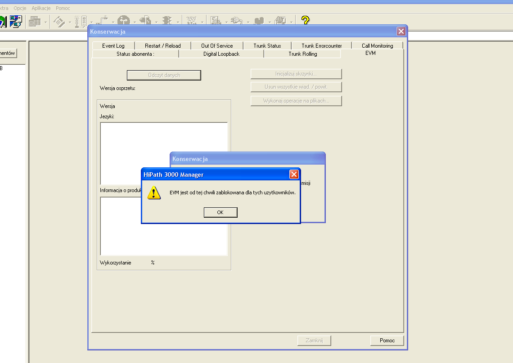Open dropdown arrow beside the framed picture icon
Screen dimensions: 513x363
pos(226,22)
